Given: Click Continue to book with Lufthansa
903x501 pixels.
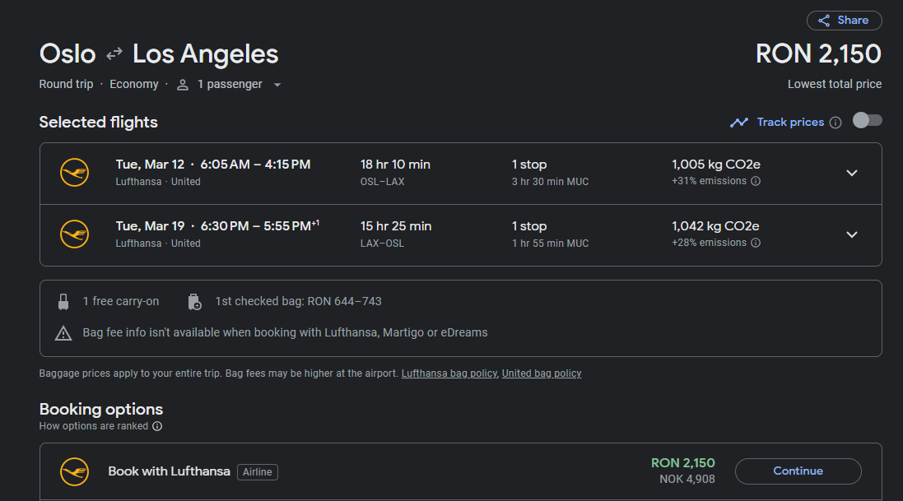Looking at the screenshot, I should click(x=798, y=471).
